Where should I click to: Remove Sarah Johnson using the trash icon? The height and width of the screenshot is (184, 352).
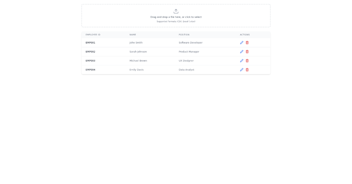tap(247, 52)
